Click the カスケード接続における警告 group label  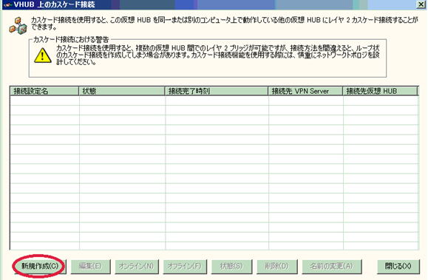tap(71, 40)
